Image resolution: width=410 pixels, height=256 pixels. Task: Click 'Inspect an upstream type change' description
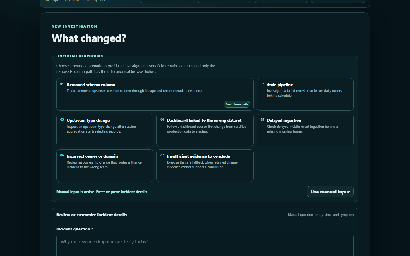pos(101,129)
